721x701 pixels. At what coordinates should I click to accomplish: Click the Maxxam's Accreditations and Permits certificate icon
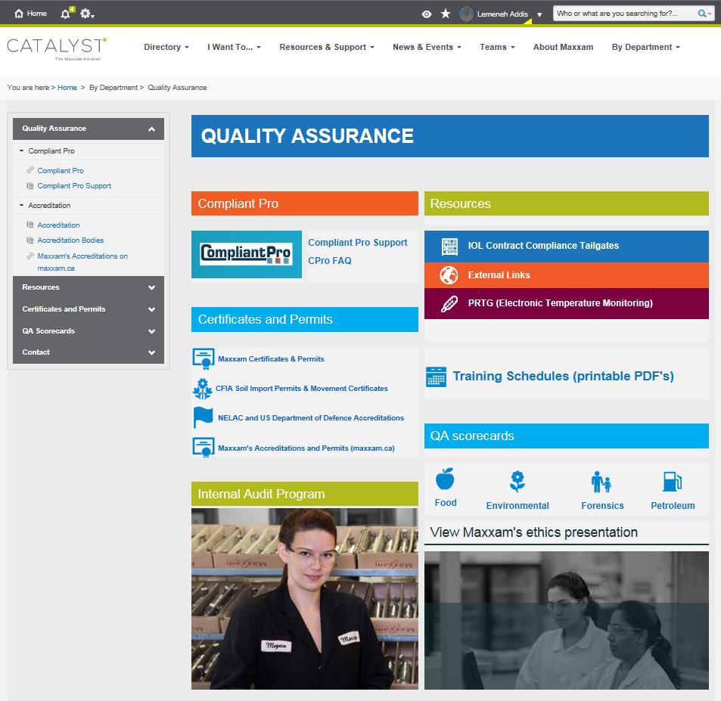(x=204, y=447)
